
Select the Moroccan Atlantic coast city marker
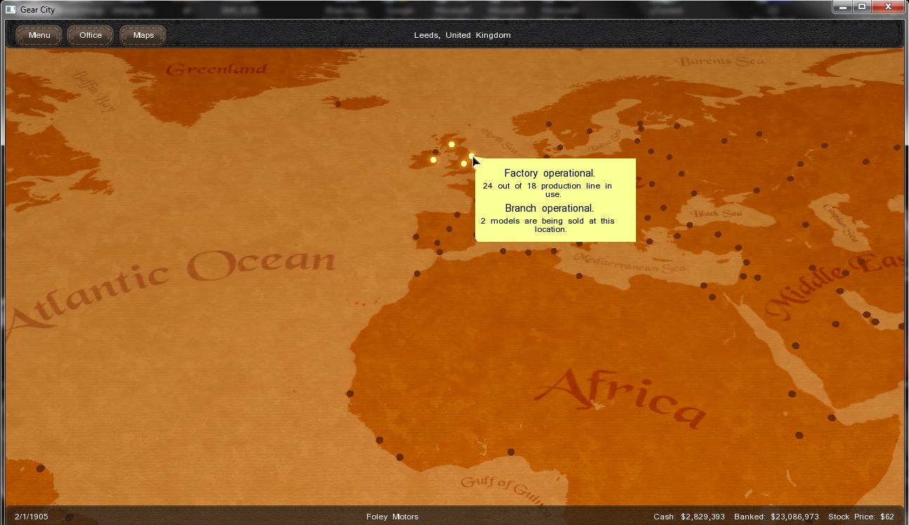(417, 273)
